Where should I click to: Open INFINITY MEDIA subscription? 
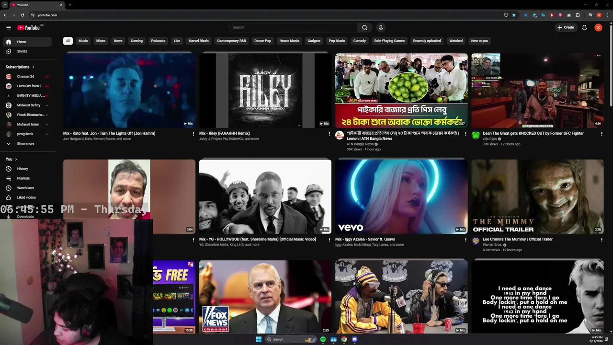pyautogui.click(x=27, y=96)
